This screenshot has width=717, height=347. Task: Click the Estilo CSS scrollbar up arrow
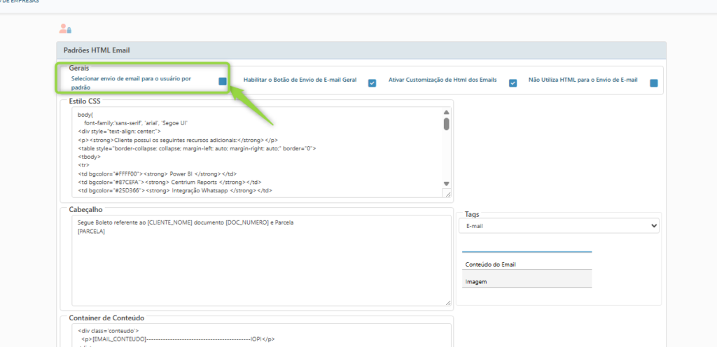(447, 112)
